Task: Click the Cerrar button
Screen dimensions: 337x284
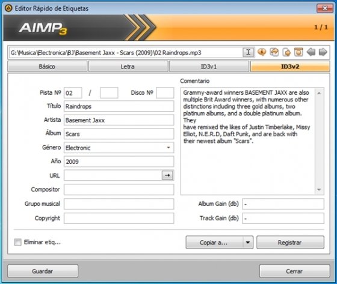Action: coord(294,271)
